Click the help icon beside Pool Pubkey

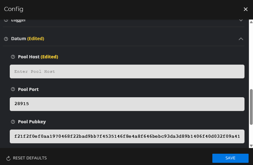(13, 122)
